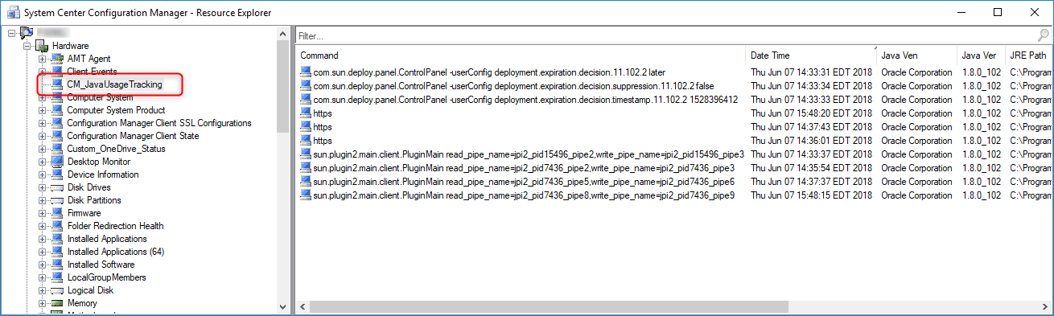Click the Memory node icon
The image size is (1054, 316).
(x=57, y=303)
